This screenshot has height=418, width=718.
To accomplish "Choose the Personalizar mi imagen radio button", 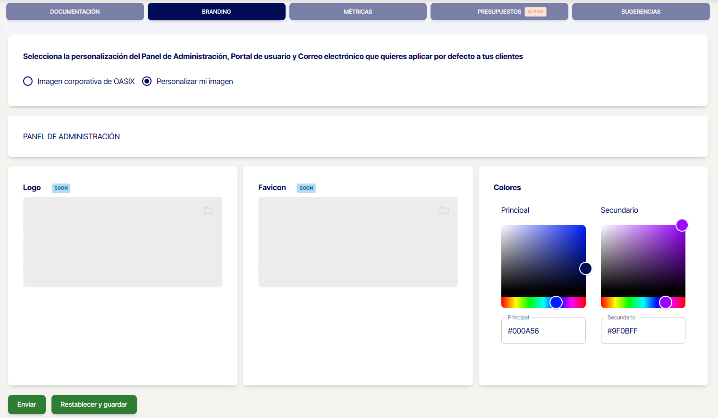I will click(147, 81).
